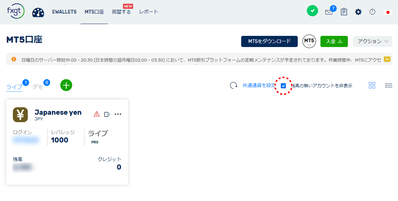Click the leverage value 1000
The image size is (398, 201).
(60, 140)
